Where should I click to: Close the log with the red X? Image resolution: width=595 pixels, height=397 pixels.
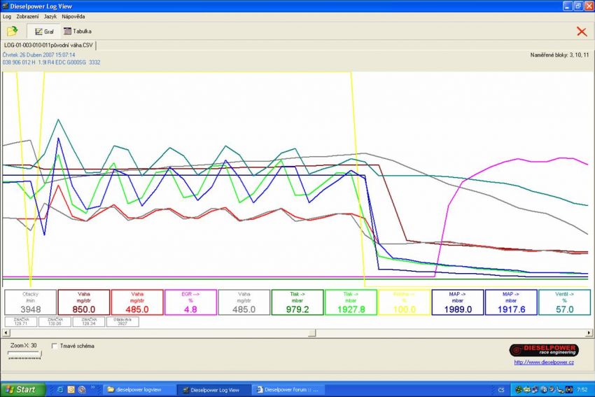coord(581,31)
